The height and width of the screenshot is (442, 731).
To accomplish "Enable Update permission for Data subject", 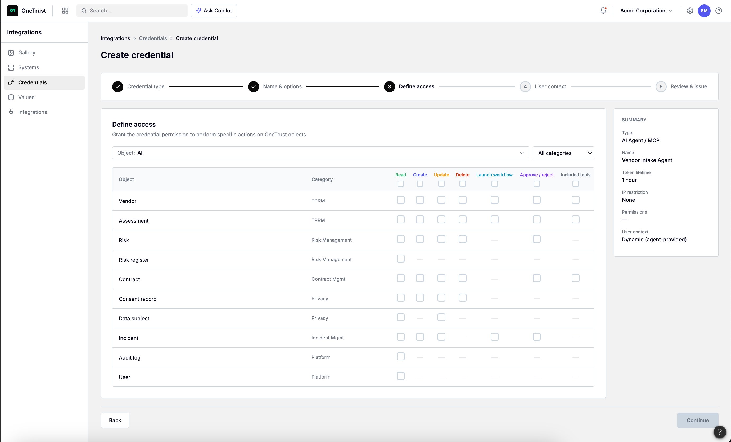I will click(x=441, y=317).
